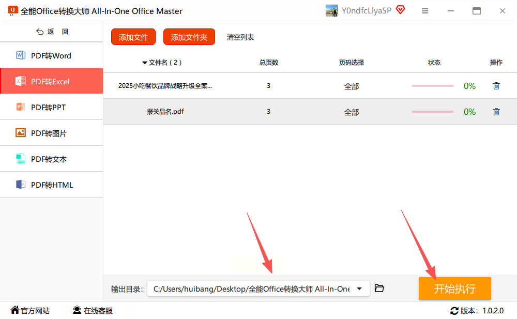The image size is (517, 319).
Task: Click page count 3 of 2025小吃餐饮品牌 row
Action: click(x=268, y=86)
